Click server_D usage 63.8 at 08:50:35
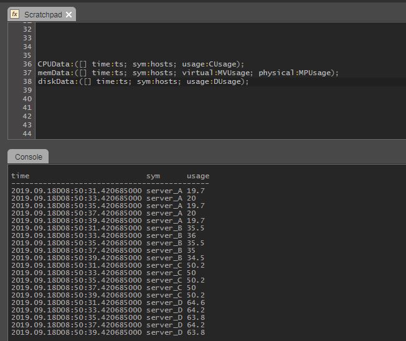 [x=196, y=317]
